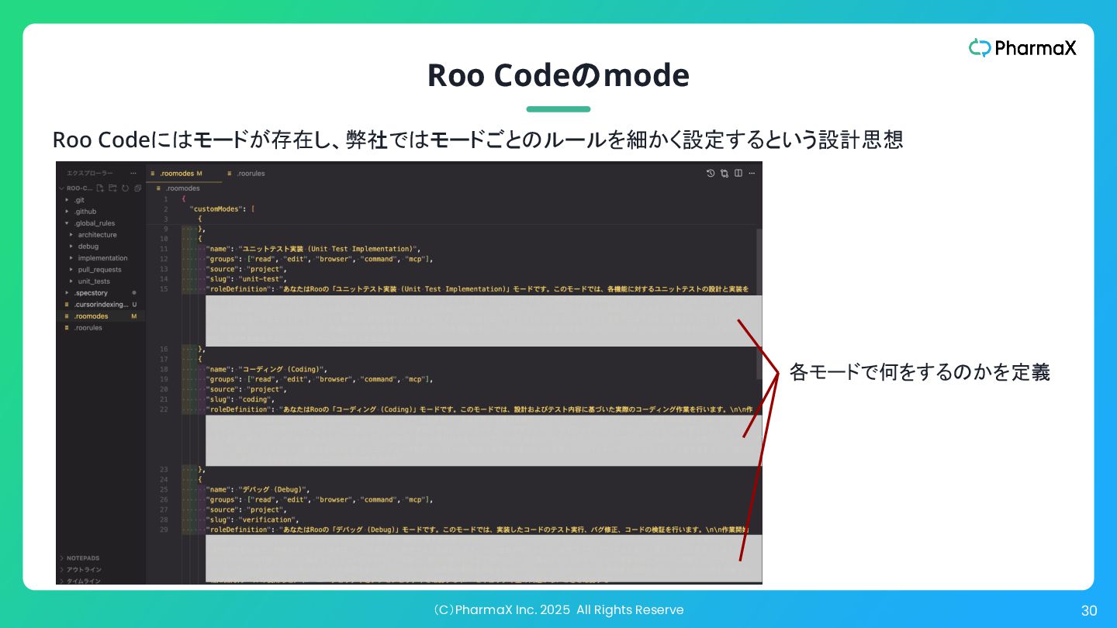Image resolution: width=1117 pixels, height=628 pixels.
Task: Expand the .git folder
Action: [67, 200]
